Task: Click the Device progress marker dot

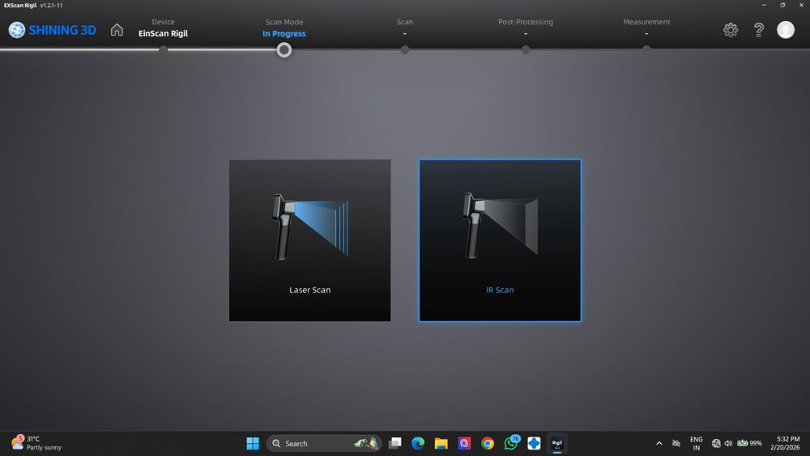Action: pyautogui.click(x=163, y=49)
